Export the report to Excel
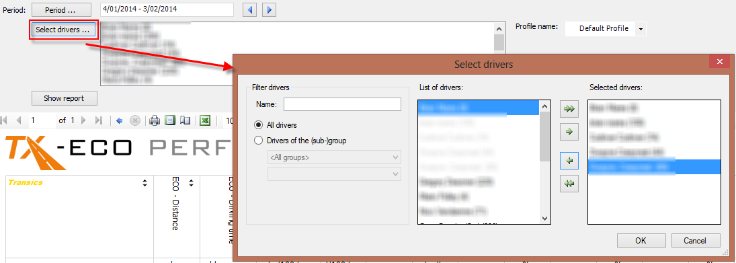The height and width of the screenshot is (263, 736). click(204, 120)
